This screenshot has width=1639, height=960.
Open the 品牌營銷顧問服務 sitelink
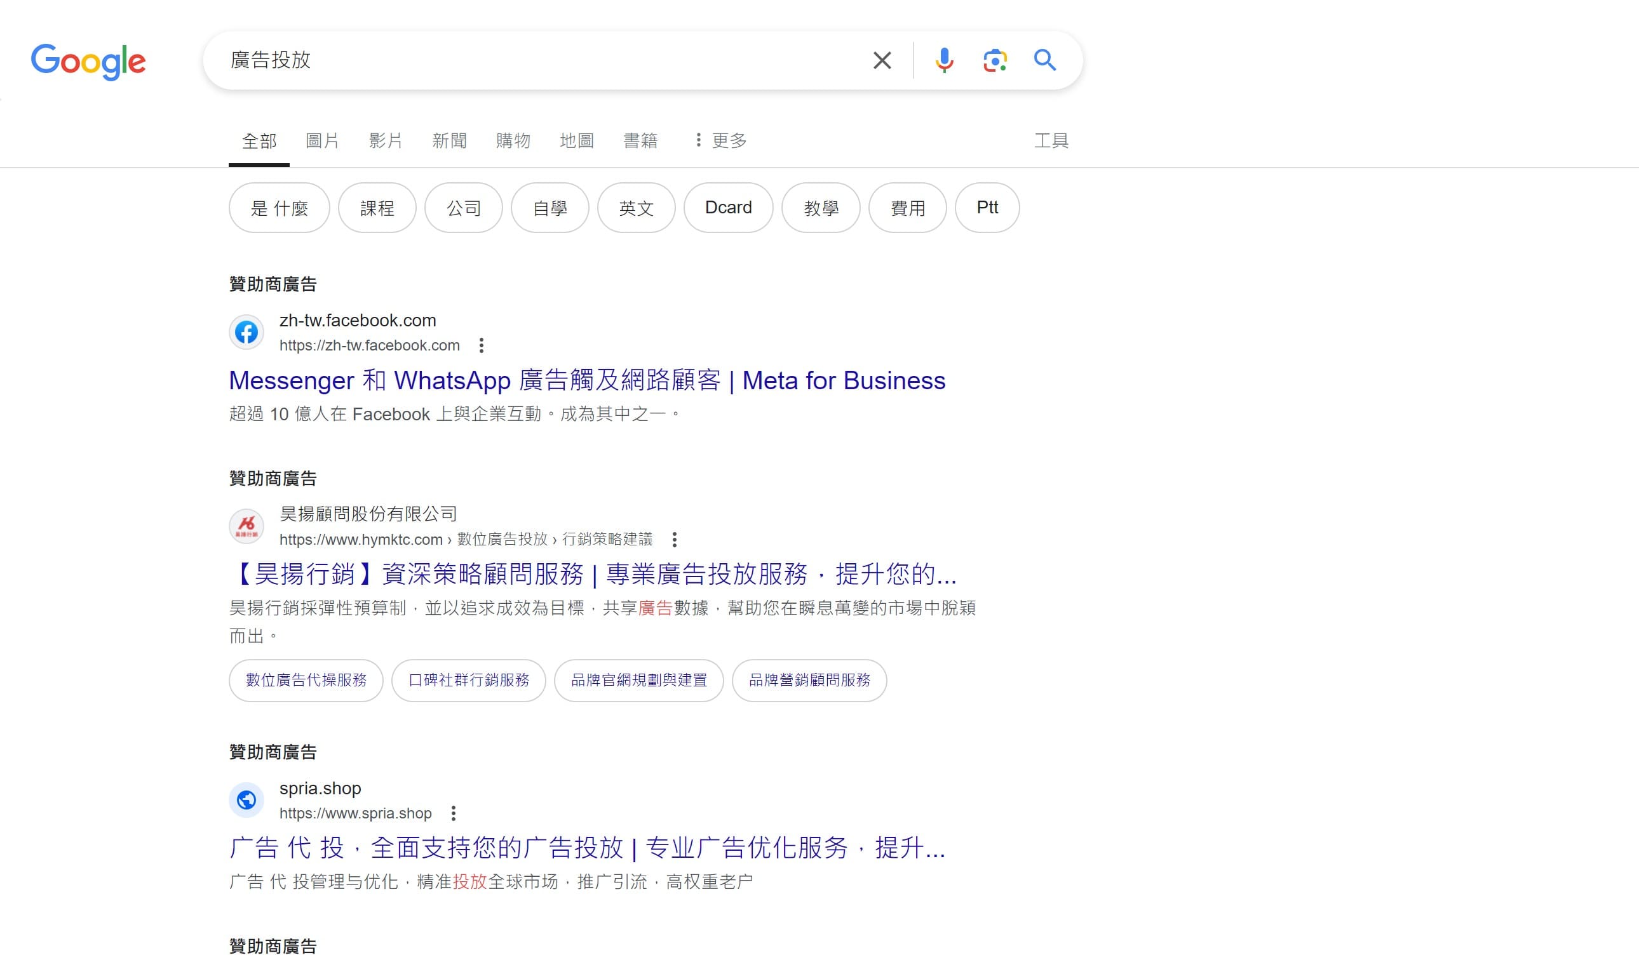[x=810, y=681]
